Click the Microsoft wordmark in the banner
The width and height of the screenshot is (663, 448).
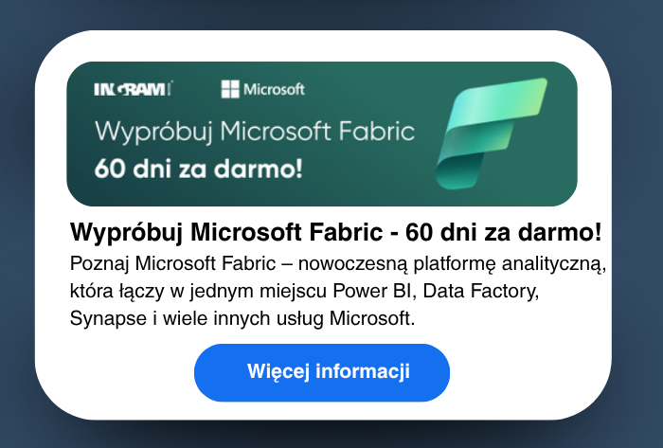(275, 89)
